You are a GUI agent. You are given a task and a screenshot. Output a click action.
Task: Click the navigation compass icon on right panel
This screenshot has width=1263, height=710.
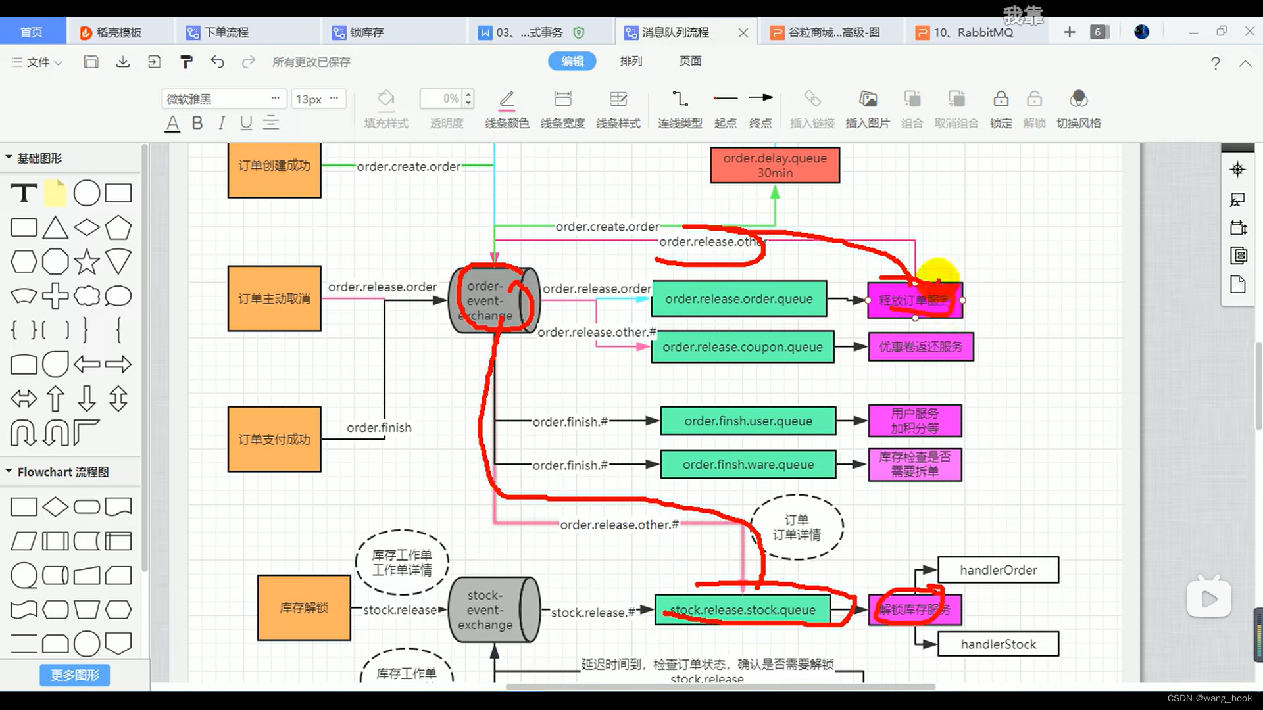click(1237, 170)
